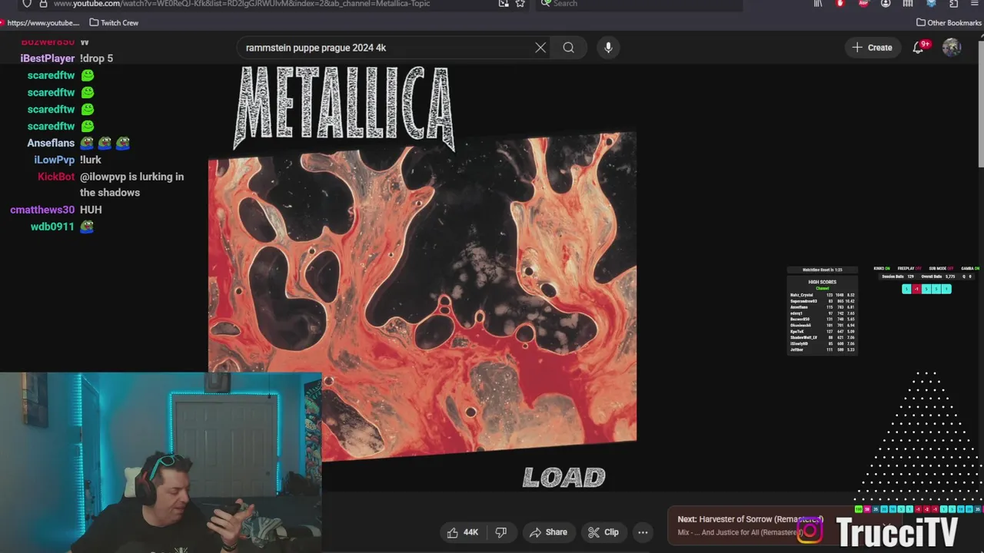Click the shield tracking-protection icon
Image resolution: width=984 pixels, height=553 pixels.
(27, 4)
